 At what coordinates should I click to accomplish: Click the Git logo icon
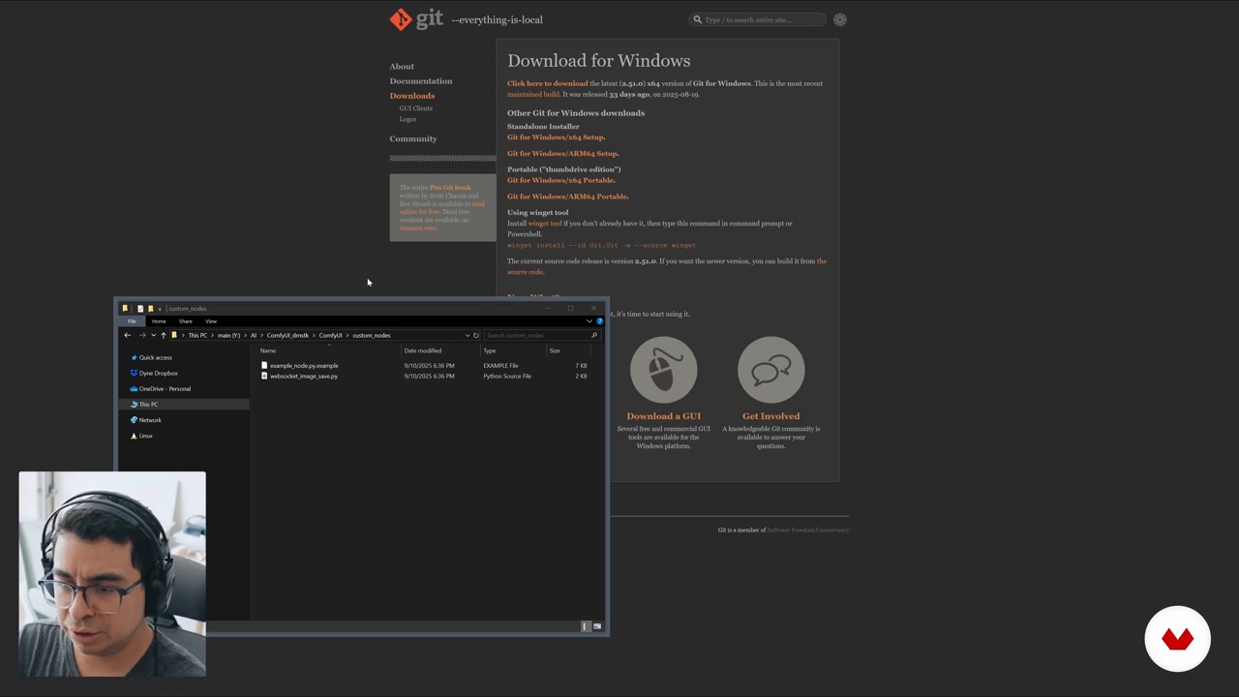401,19
